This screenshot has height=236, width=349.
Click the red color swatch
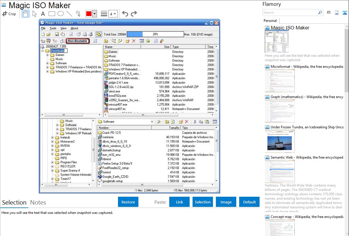coord(89,14)
